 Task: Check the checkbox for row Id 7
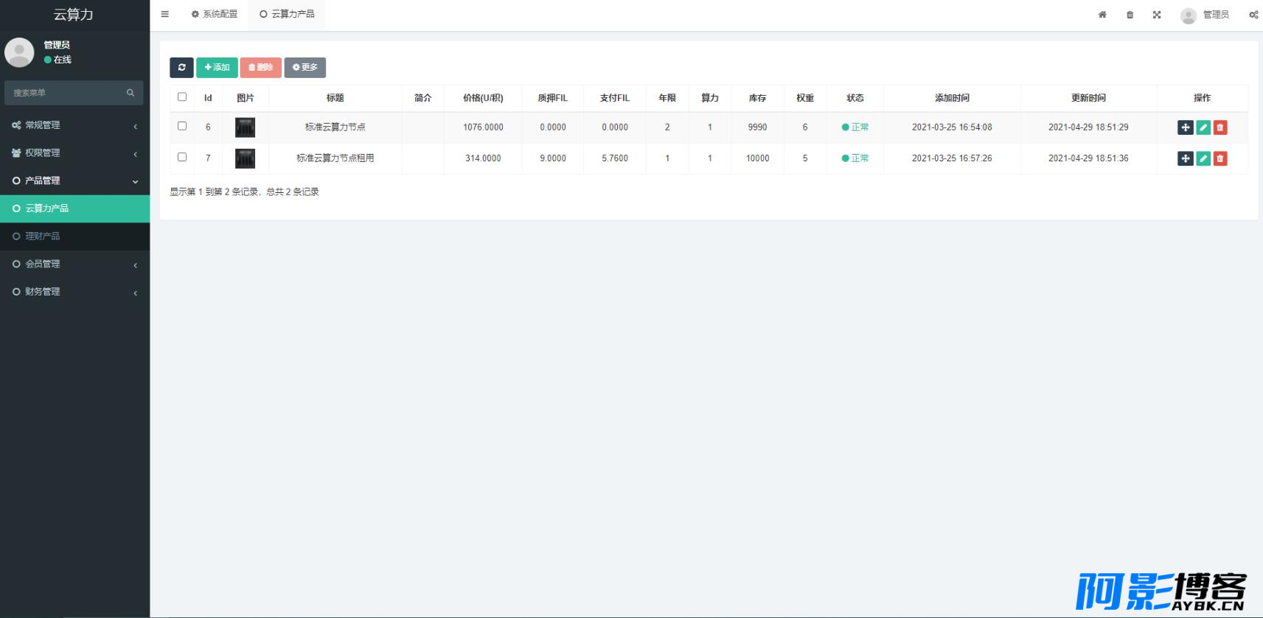click(x=182, y=157)
